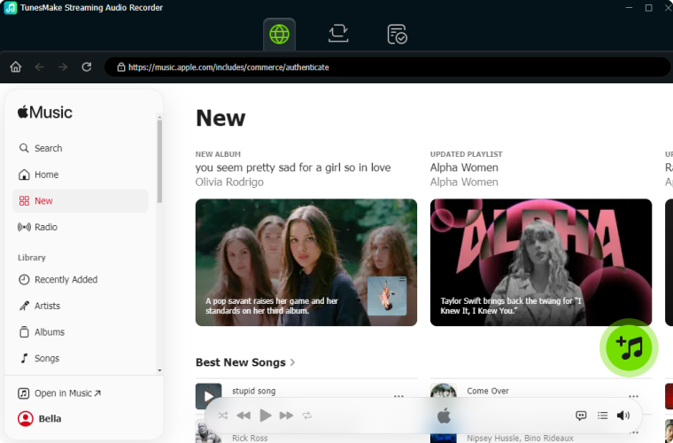The height and width of the screenshot is (443, 673).
Task: Open Olivia Rodrigo album cover image
Action: [306, 262]
